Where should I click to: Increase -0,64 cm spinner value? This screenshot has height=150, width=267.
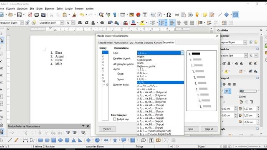point(258,121)
